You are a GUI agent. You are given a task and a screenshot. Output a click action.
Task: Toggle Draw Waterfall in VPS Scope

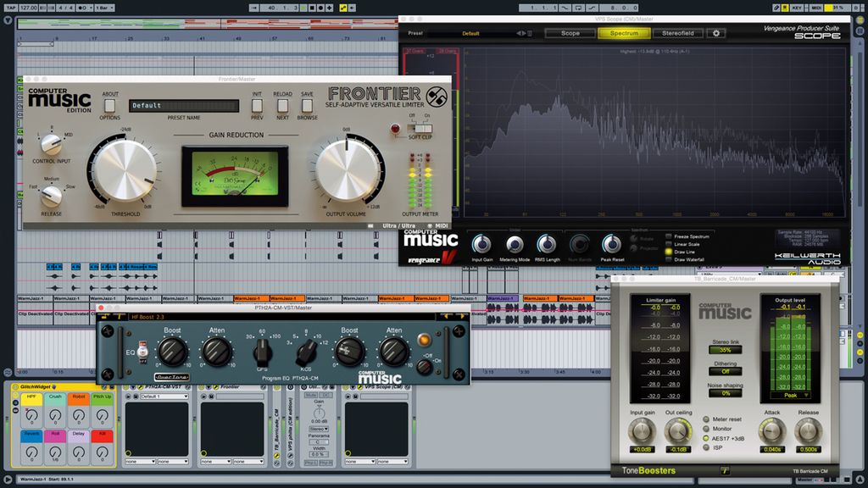[x=667, y=259]
